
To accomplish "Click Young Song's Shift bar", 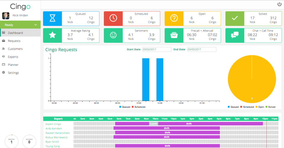I will pyautogui.click(x=167, y=146).
